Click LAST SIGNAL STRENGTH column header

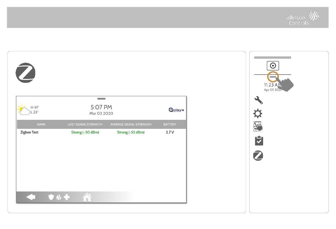pyautogui.click(x=85, y=124)
